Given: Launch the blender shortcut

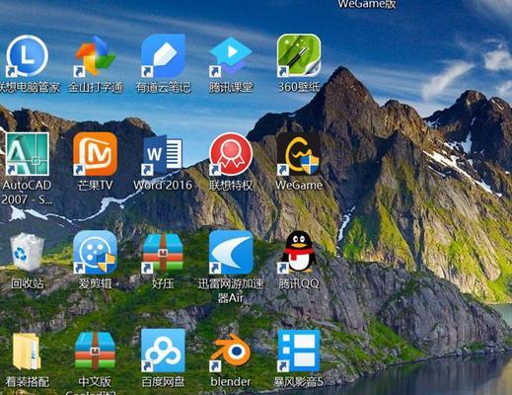Looking at the screenshot, I should [231, 352].
